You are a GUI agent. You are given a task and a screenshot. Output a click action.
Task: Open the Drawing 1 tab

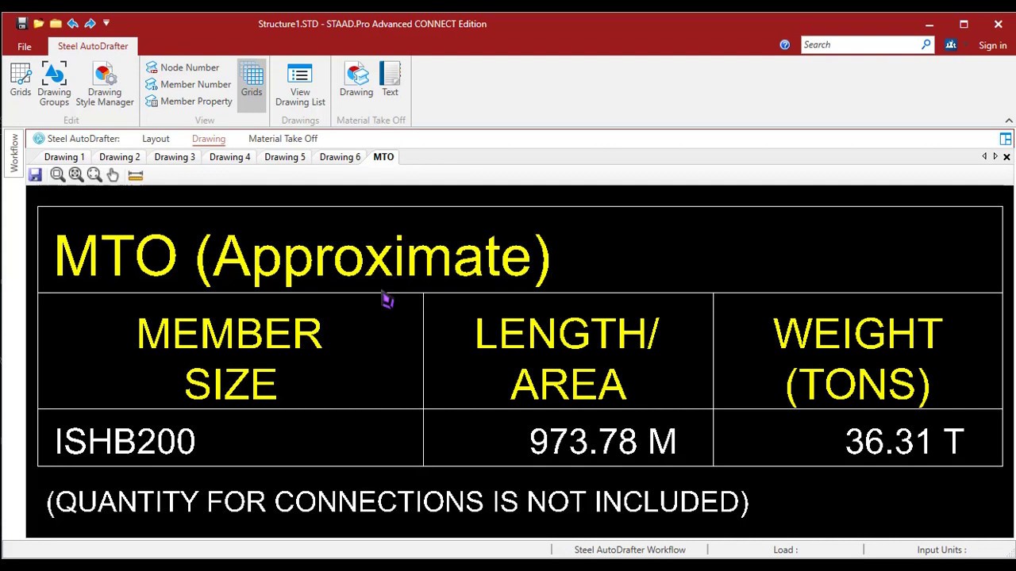[x=64, y=157]
